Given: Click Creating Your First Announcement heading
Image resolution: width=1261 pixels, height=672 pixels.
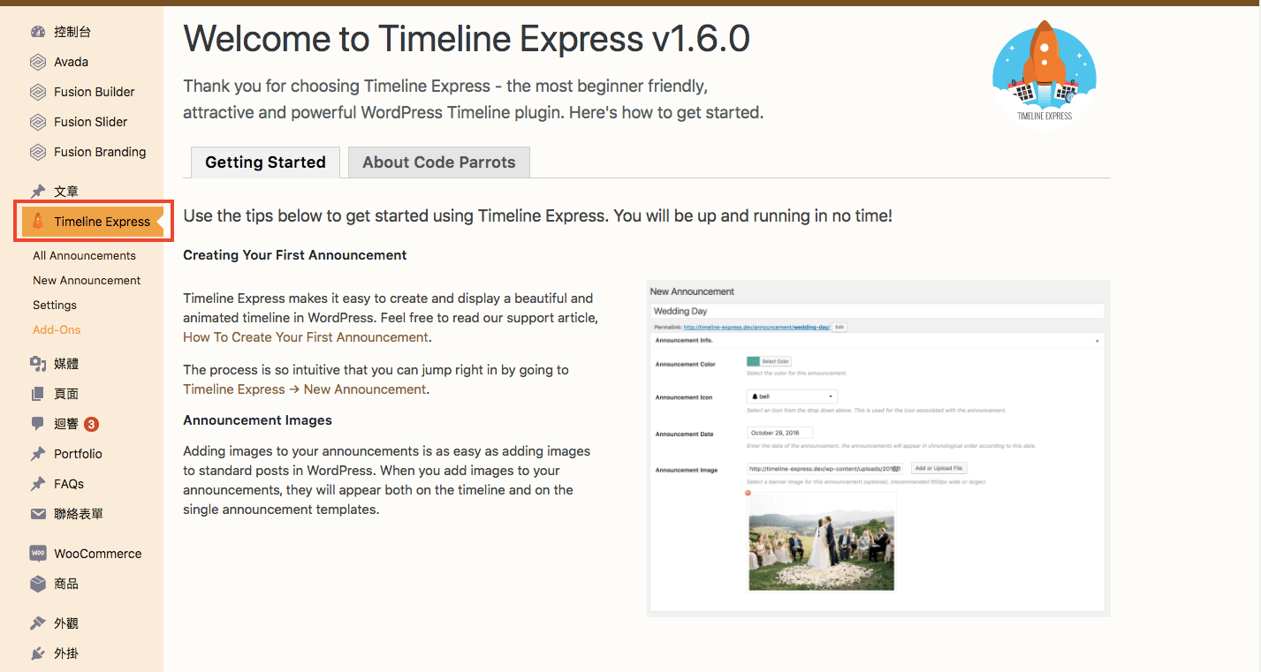Looking at the screenshot, I should 295,255.
